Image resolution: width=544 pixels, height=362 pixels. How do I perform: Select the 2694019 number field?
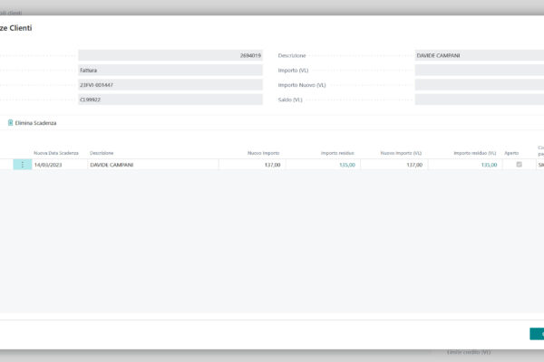point(170,55)
